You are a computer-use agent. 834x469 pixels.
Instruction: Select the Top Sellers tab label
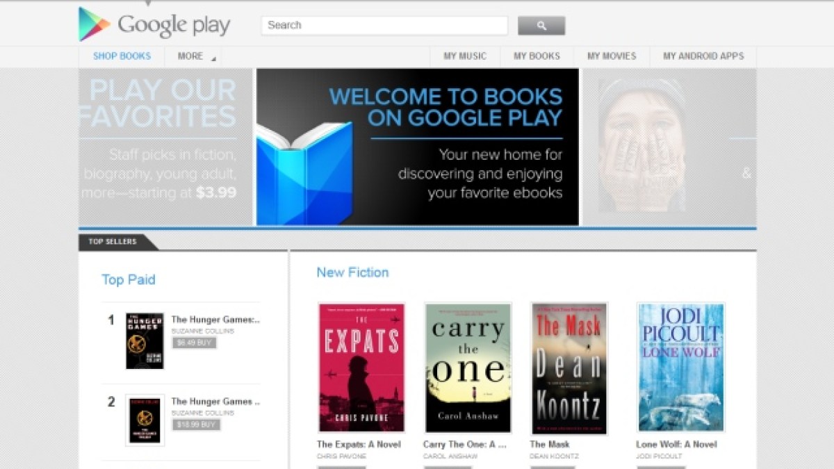point(113,242)
